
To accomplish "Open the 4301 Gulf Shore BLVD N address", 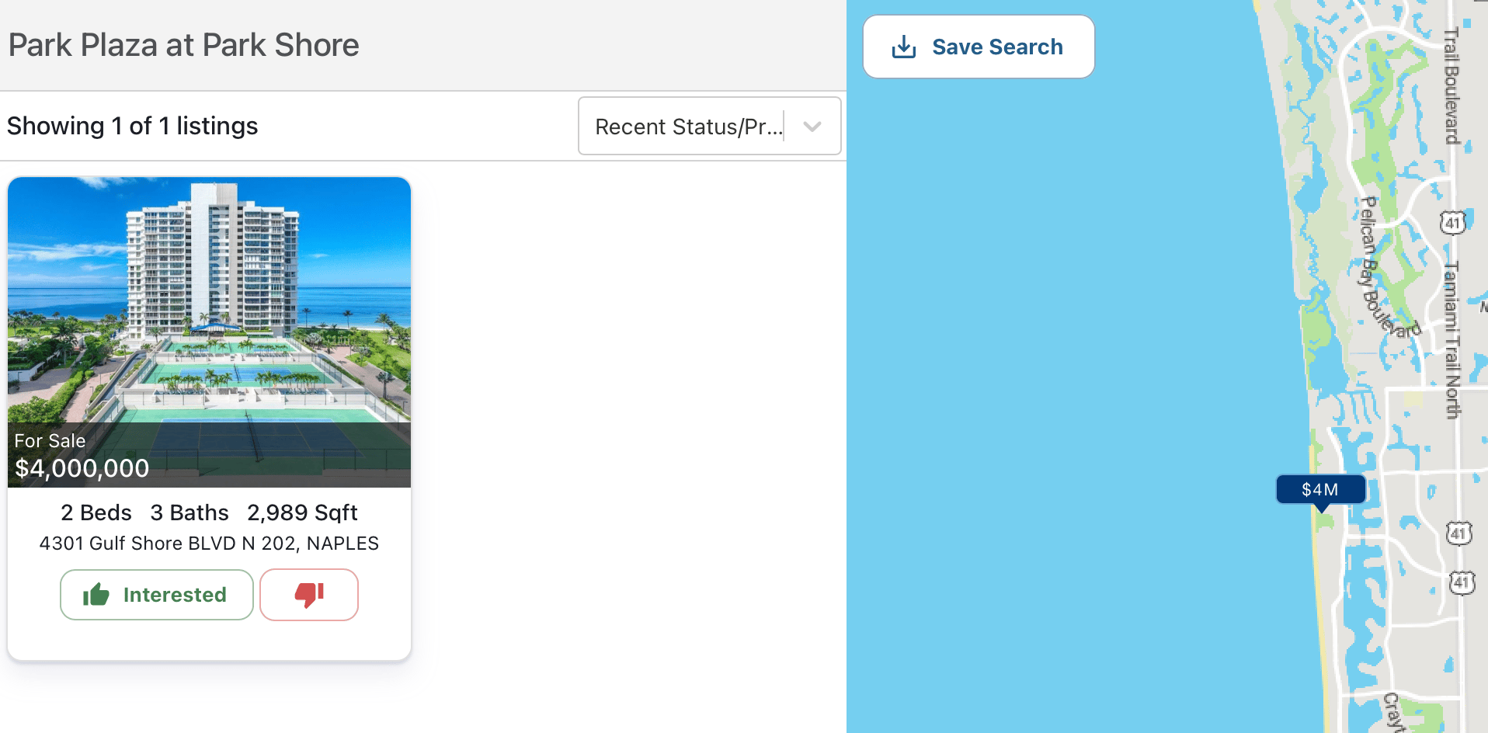I will [209, 544].
